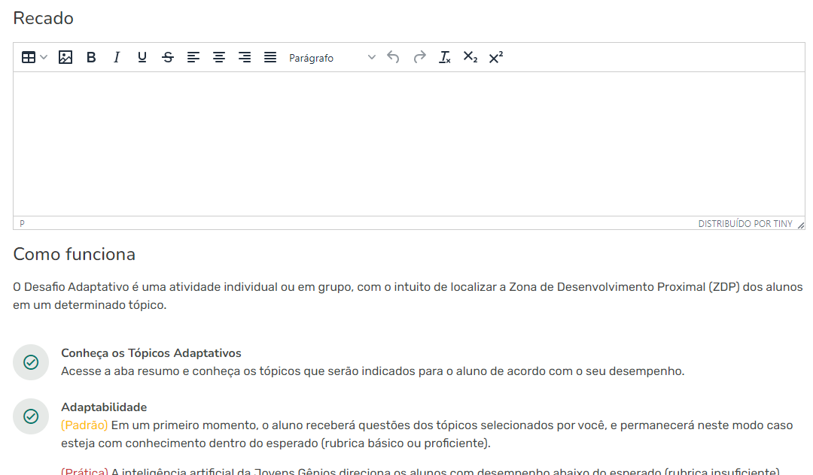Toggle italic formatting
The image size is (813, 475).
(x=117, y=57)
